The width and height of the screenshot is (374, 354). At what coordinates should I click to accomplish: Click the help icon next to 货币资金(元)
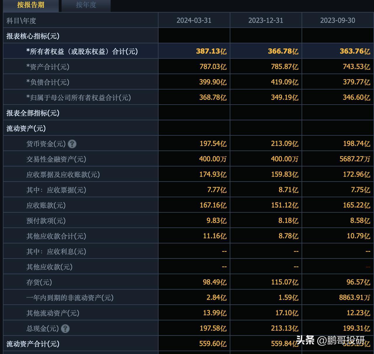72,144
